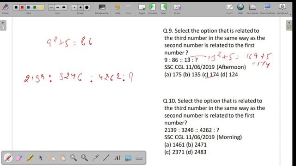Erase the whole page content
296x166 pixels.
click(x=177, y=9)
